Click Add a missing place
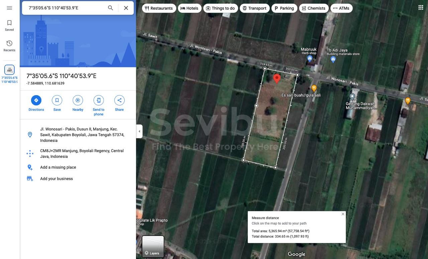The image size is (428, 259). pyautogui.click(x=58, y=167)
